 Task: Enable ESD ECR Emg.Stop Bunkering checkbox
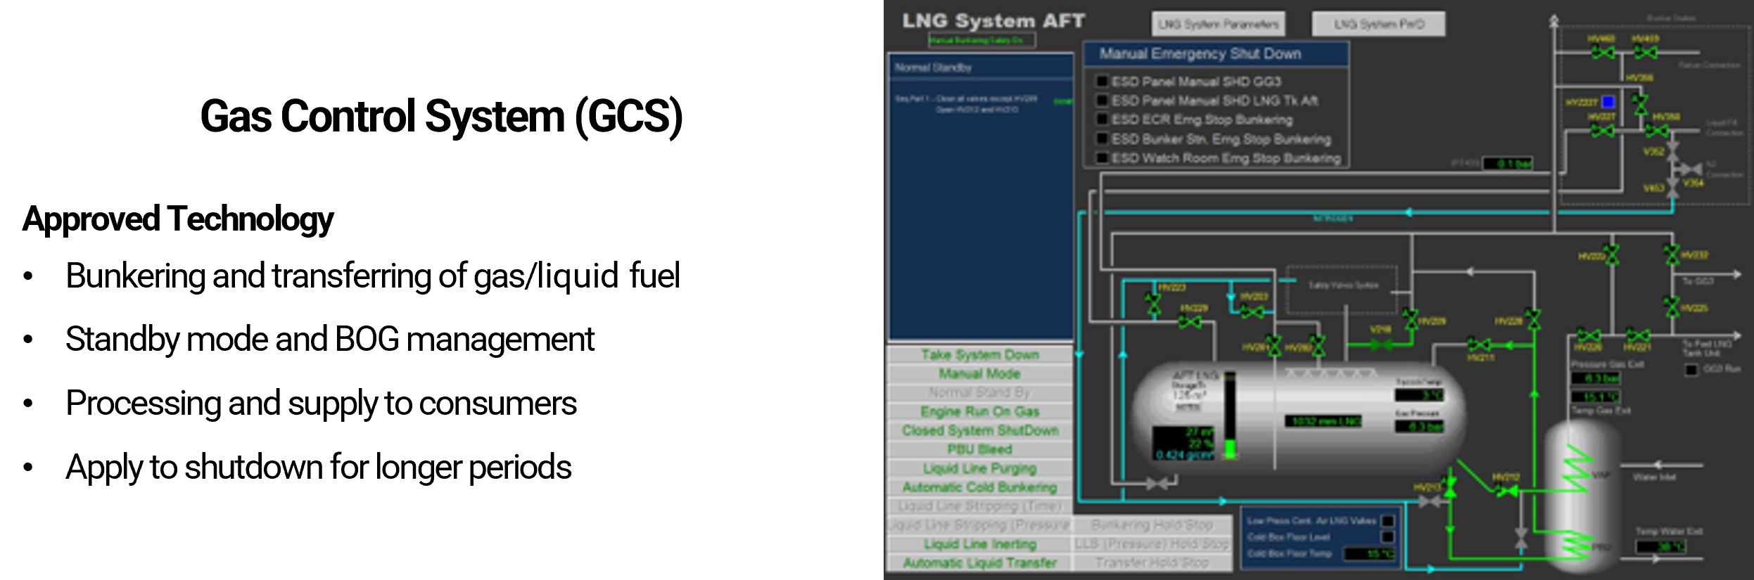click(x=1102, y=120)
